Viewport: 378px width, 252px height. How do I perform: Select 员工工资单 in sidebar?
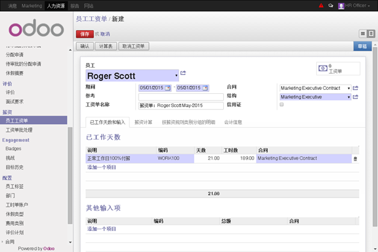33,120
